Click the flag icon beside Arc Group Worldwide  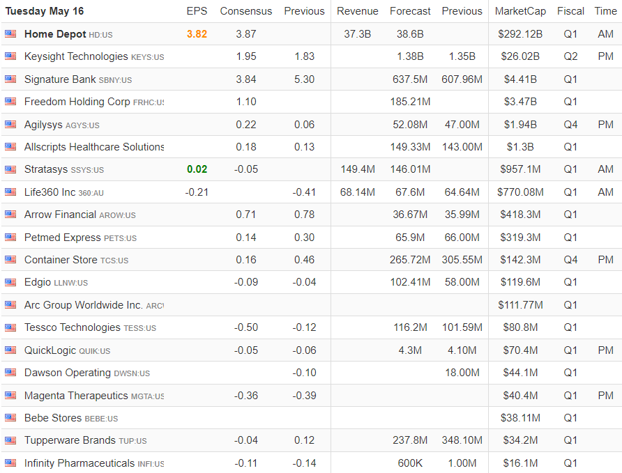click(x=10, y=305)
